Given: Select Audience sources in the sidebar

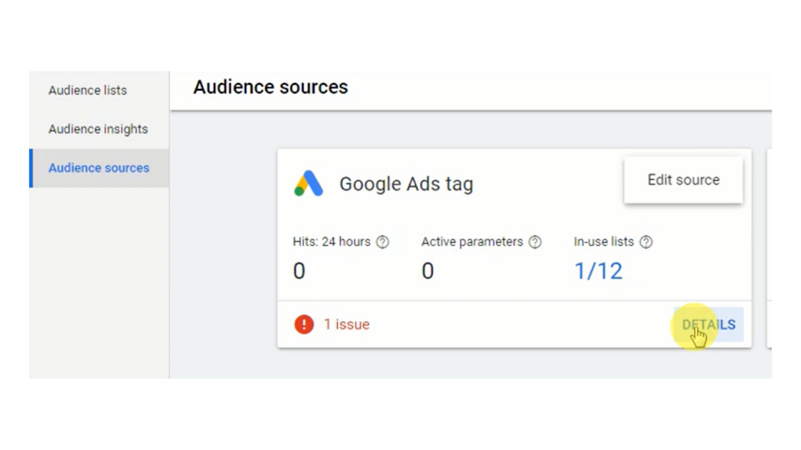Looking at the screenshot, I should click(99, 168).
